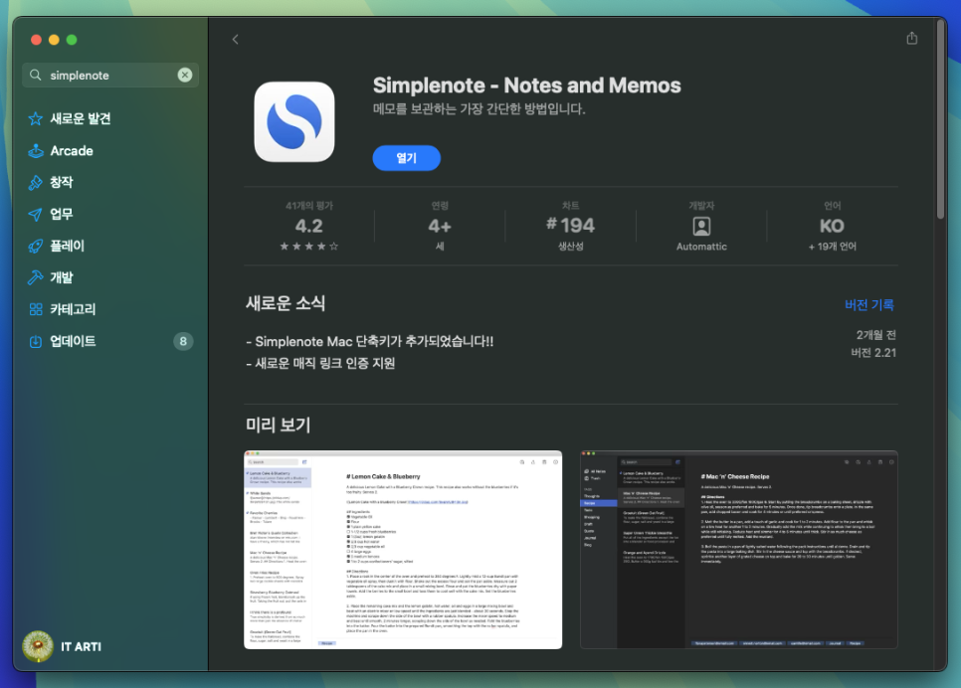
Task: Click the yellow minimize window button
Action: [x=54, y=40]
